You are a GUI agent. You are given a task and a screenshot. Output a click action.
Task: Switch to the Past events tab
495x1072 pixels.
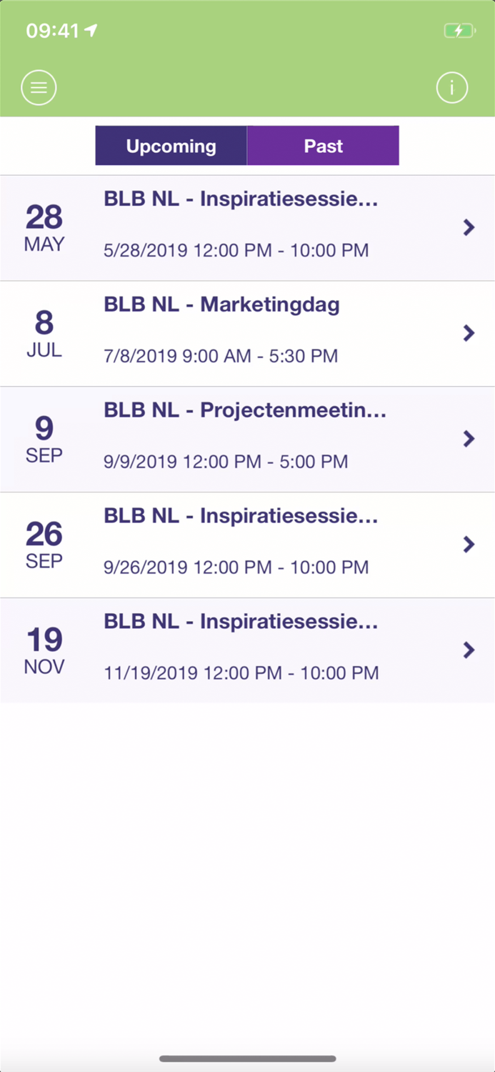coord(323,146)
